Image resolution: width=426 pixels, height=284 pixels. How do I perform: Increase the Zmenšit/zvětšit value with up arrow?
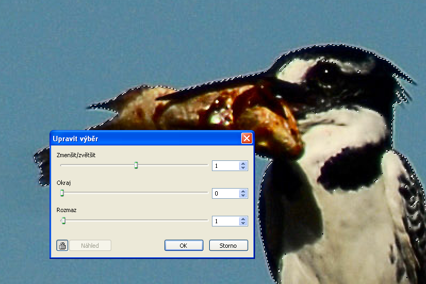tap(243, 164)
